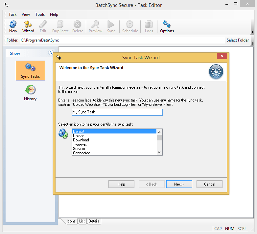Open History in the Show panel
Screen dimensions: 257x234
[30, 93]
